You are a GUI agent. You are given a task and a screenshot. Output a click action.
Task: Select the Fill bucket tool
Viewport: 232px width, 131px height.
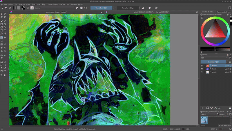pos(1,51)
